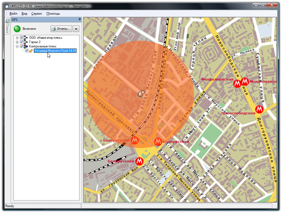282x213 pixels.
Task: Click the Отчеты reports button
Action: (61, 29)
